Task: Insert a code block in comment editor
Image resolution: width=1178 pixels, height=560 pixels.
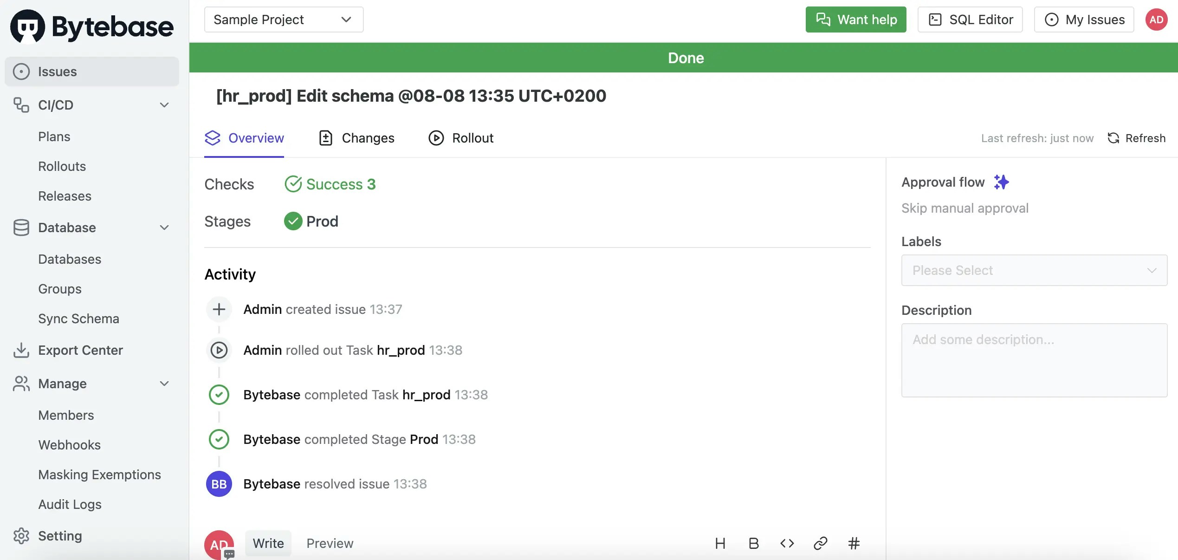Action: pos(787,543)
